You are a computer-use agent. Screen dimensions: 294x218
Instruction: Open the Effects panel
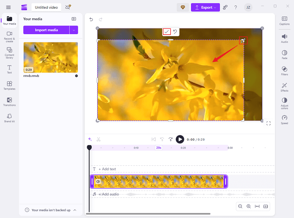[x=284, y=88]
